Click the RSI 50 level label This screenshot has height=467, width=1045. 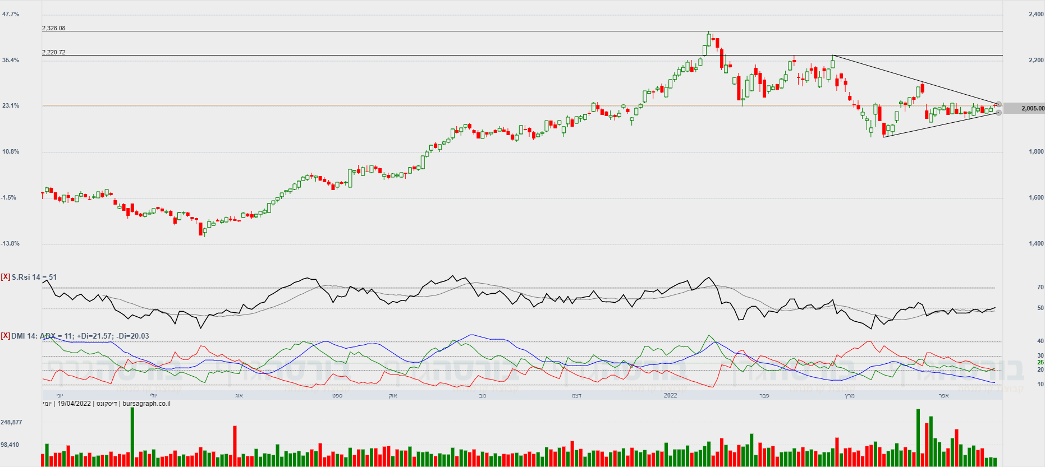(x=1041, y=308)
